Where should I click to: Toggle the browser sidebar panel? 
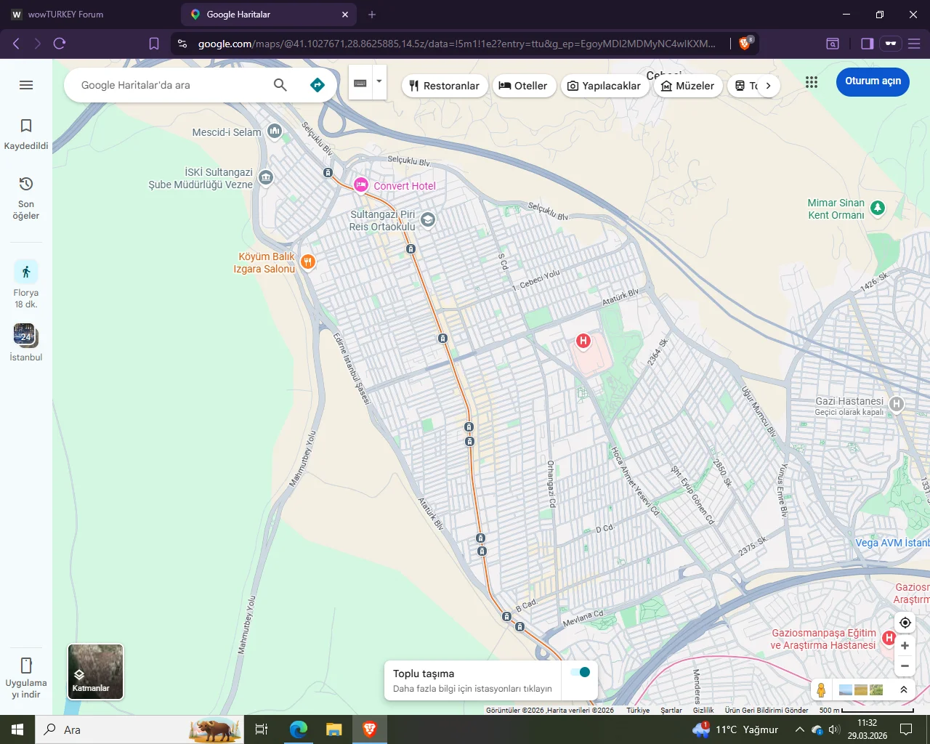[867, 44]
